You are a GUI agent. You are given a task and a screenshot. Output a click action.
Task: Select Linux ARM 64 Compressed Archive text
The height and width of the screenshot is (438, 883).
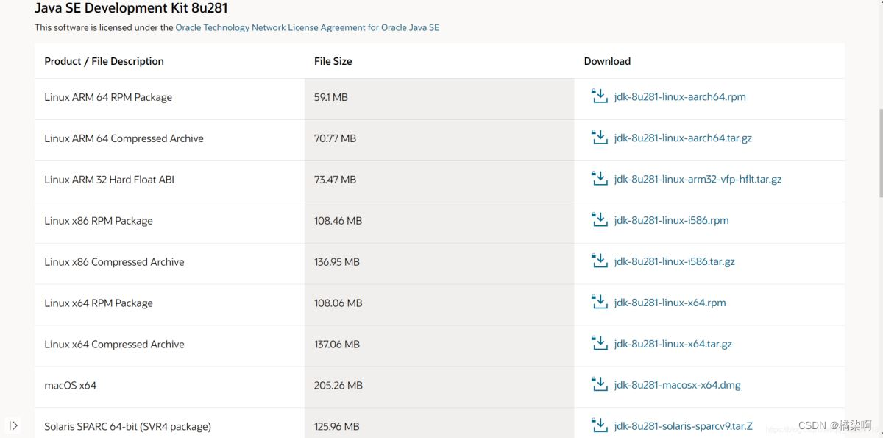(124, 138)
